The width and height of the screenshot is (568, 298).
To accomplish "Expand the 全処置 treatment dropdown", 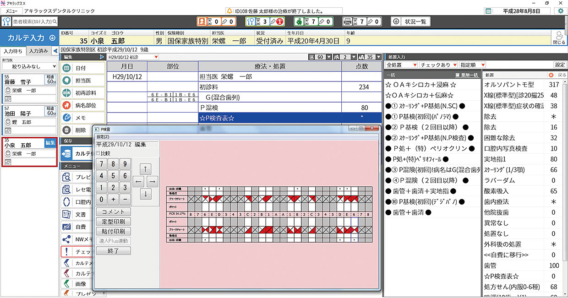I will tap(401, 65).
